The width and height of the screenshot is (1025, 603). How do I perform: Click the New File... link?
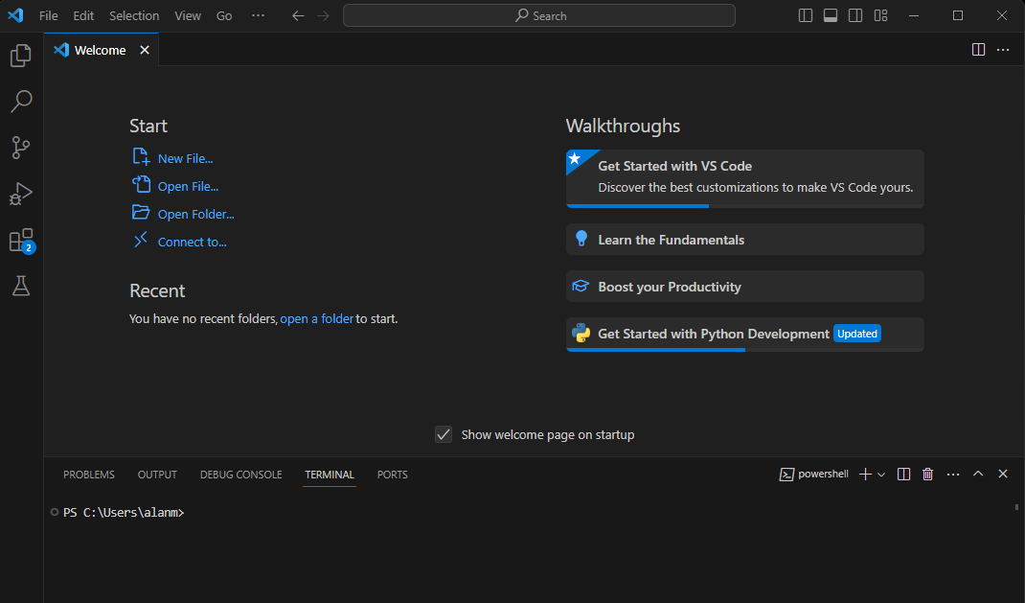coord(185,159)
